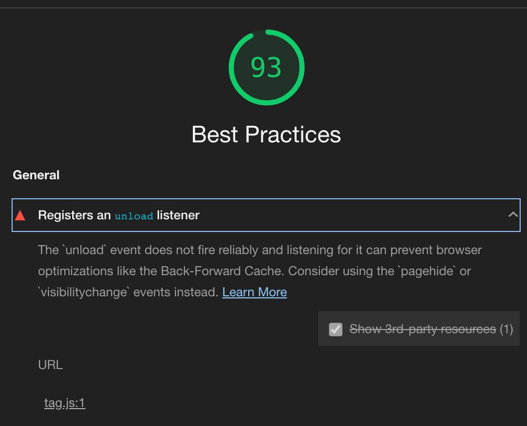
Task: Click the Show 3rd-party resources label
Action: click(x=423, y=329)
